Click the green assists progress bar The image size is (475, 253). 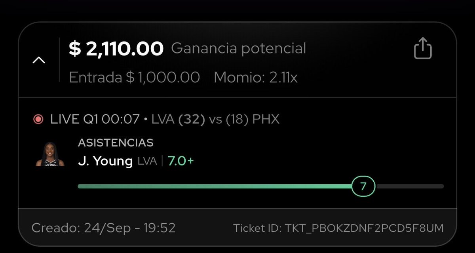(215, 186)
